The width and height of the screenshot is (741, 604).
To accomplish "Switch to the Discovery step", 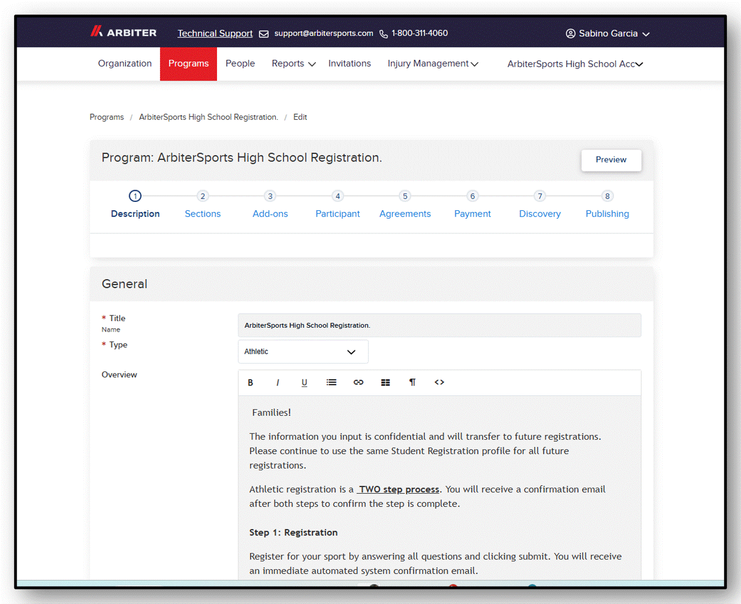I will [x=540, y=214].
